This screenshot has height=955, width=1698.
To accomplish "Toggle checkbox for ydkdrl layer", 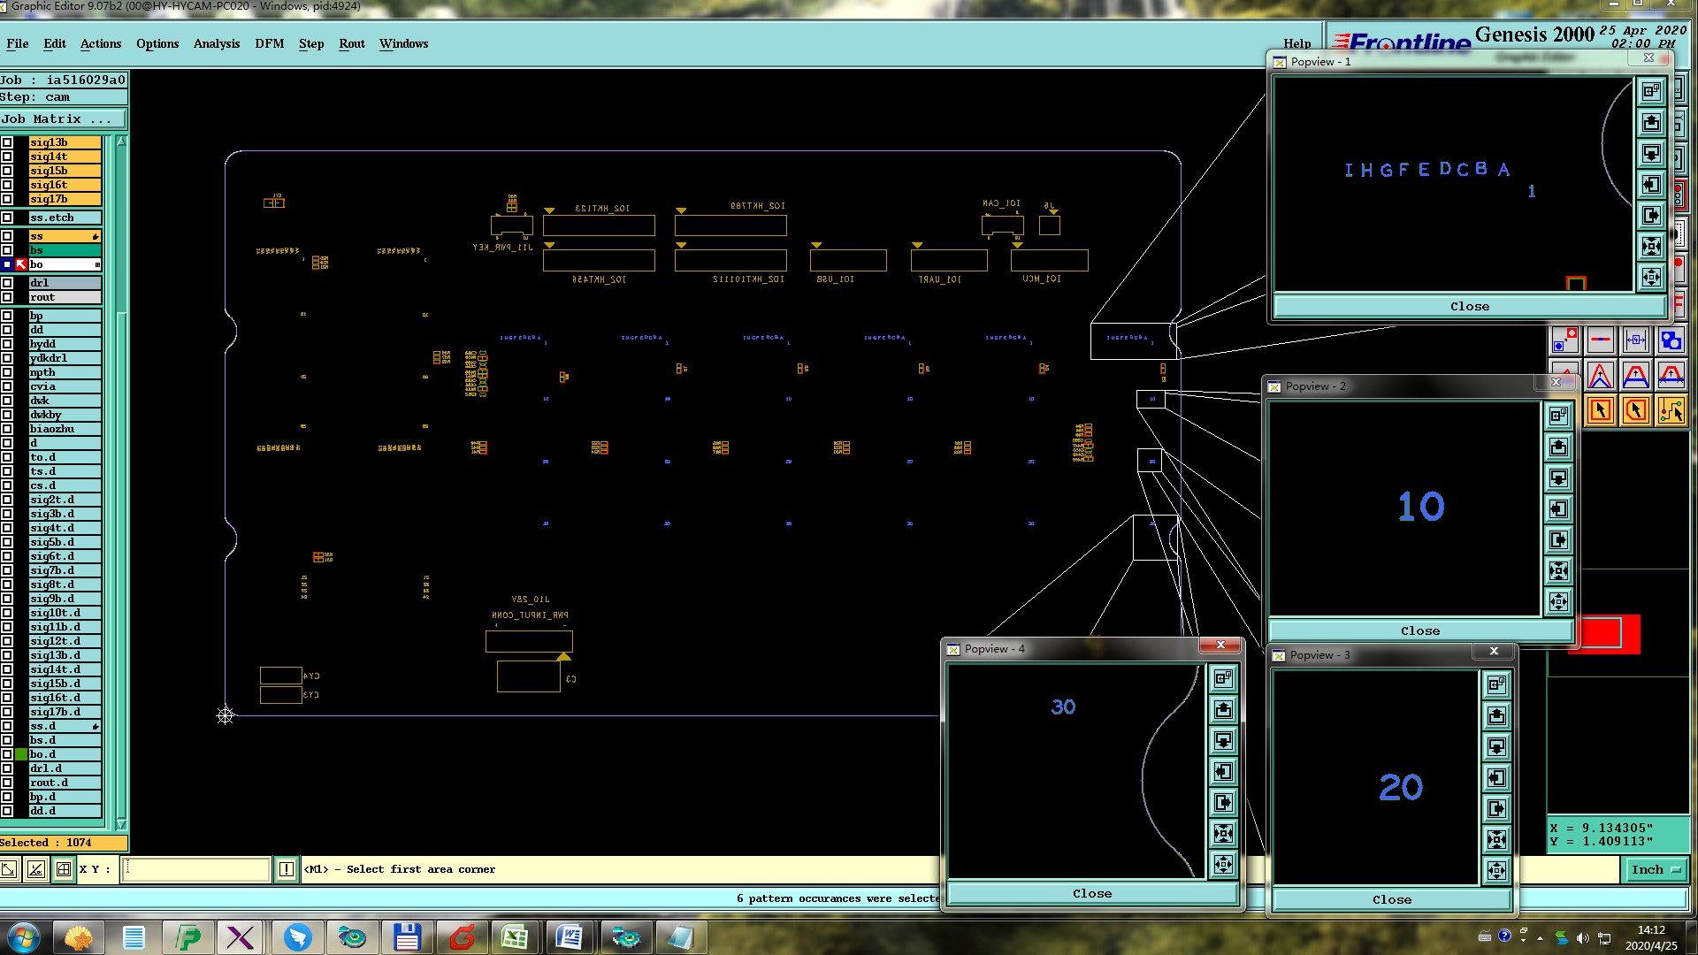I will pyautogui.click(x=7, y=358).
